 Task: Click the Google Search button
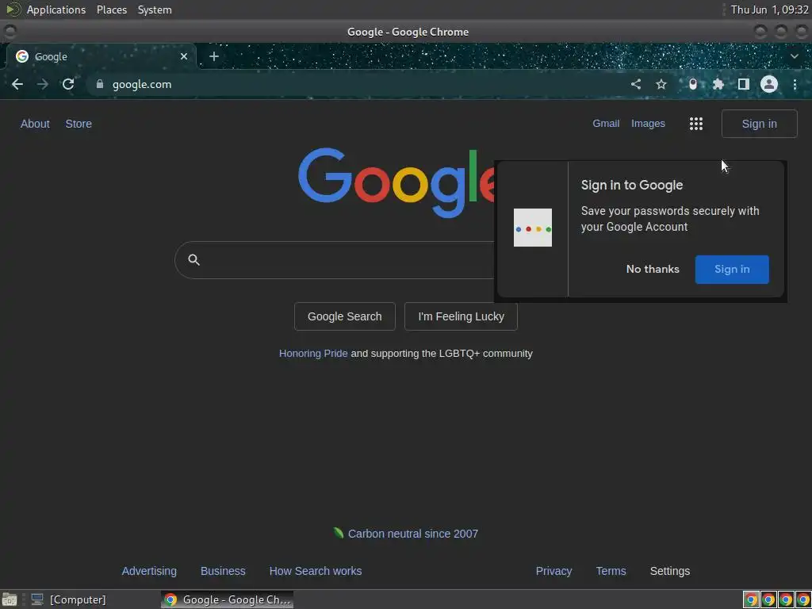tap(344, 316)
